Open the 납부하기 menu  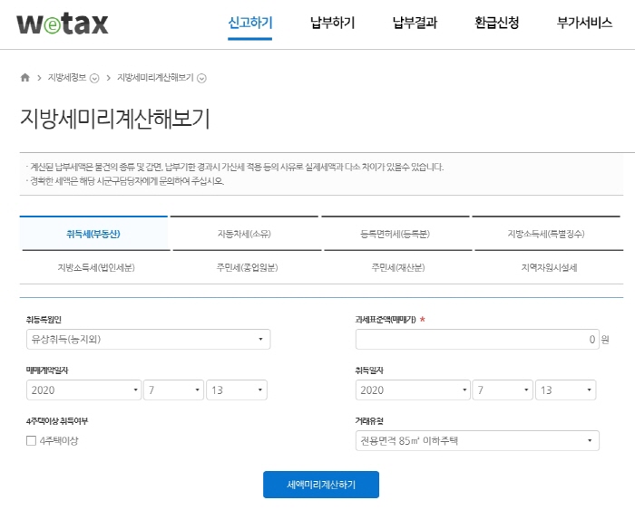[332, 24]
